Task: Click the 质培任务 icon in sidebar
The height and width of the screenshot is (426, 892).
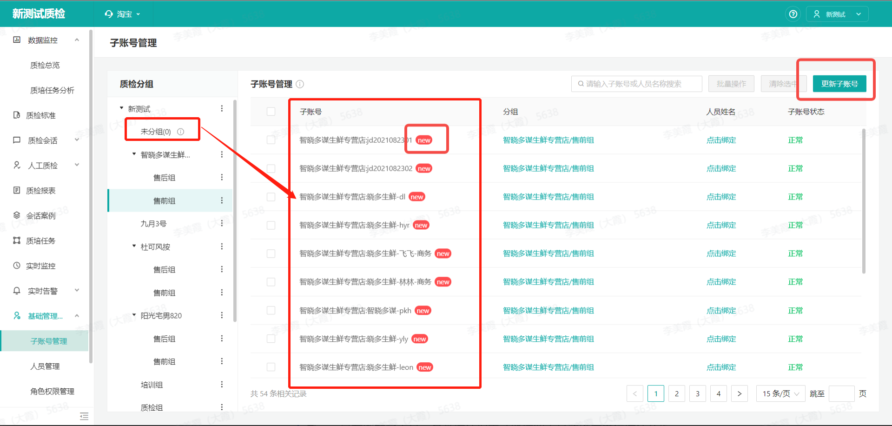Action: [x=17, y=241]
